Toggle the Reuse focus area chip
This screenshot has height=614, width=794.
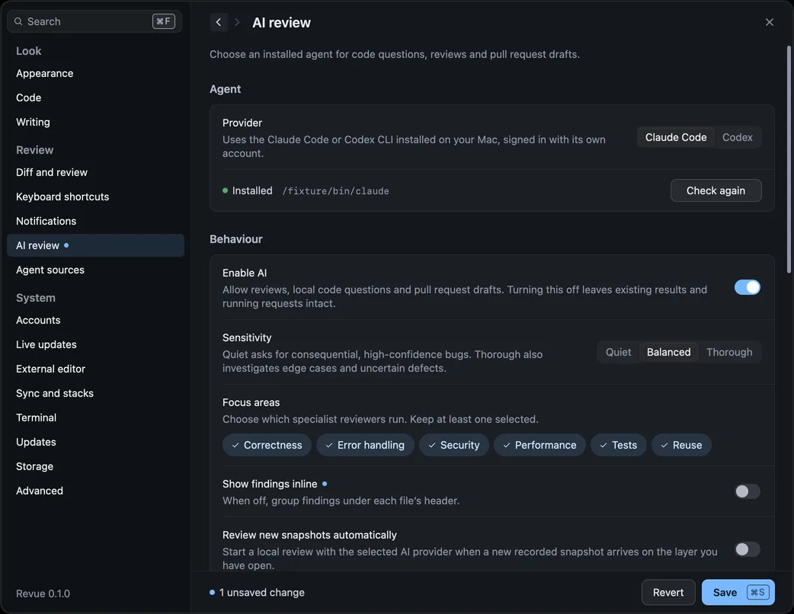coord(681,445)
